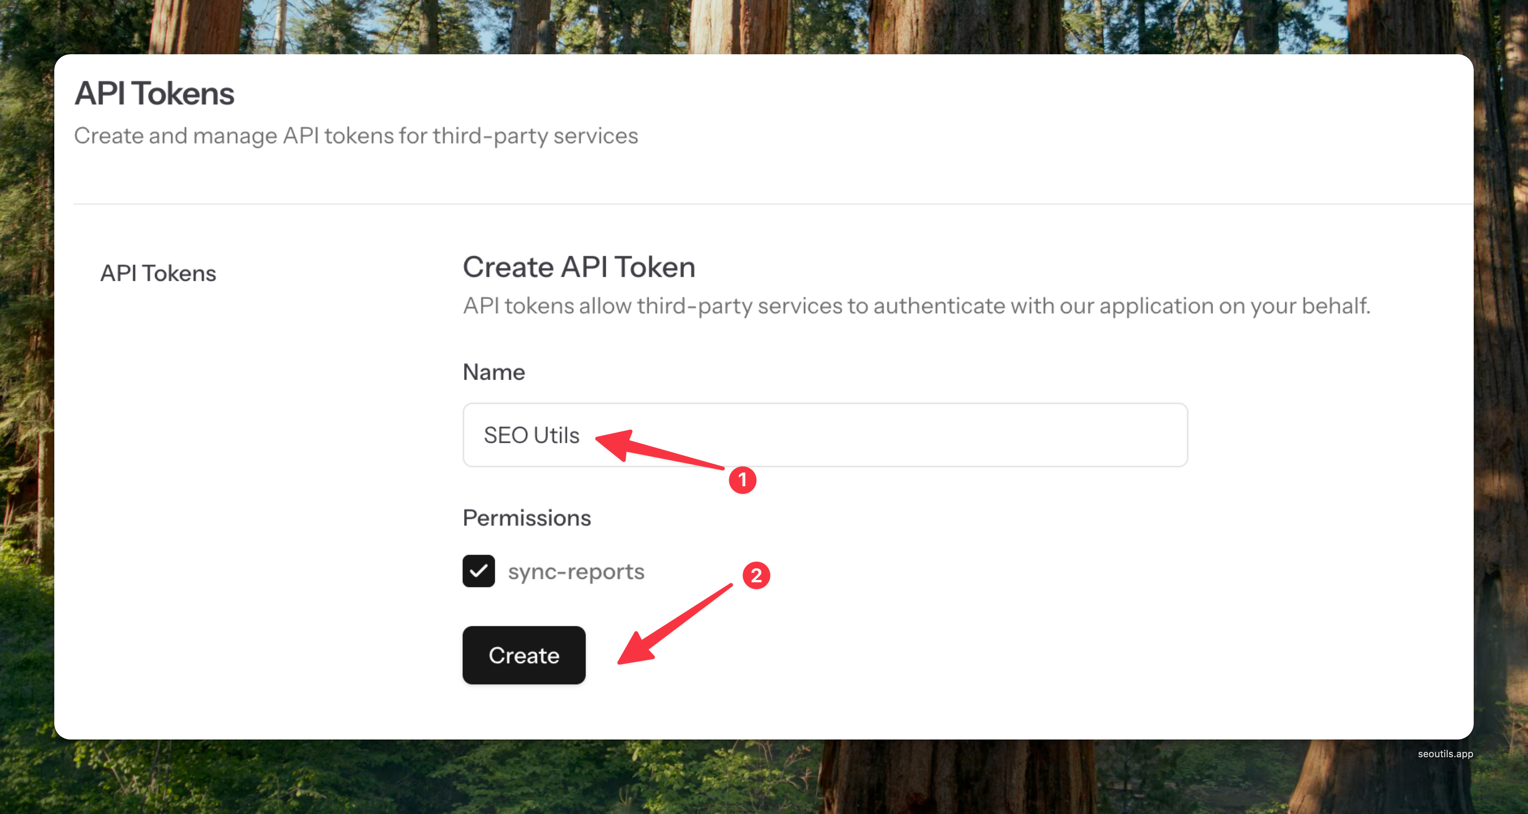This screenshot has width=1528, height=814.
Task: Click the Name field label
Action: (493, 372)
